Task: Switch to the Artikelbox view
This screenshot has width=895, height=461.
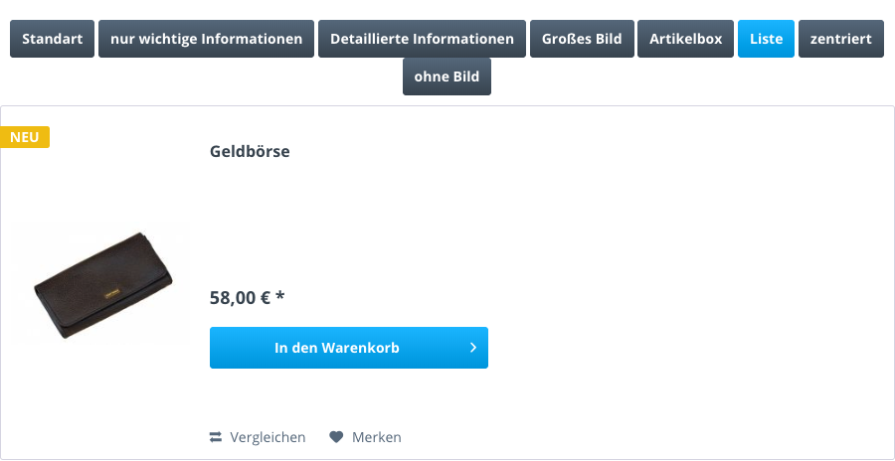Action: [685, 39]
